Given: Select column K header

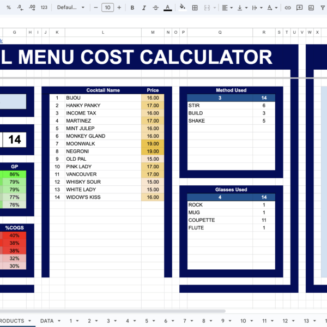Looking at the screenshot, I should [x=57, y=32].
